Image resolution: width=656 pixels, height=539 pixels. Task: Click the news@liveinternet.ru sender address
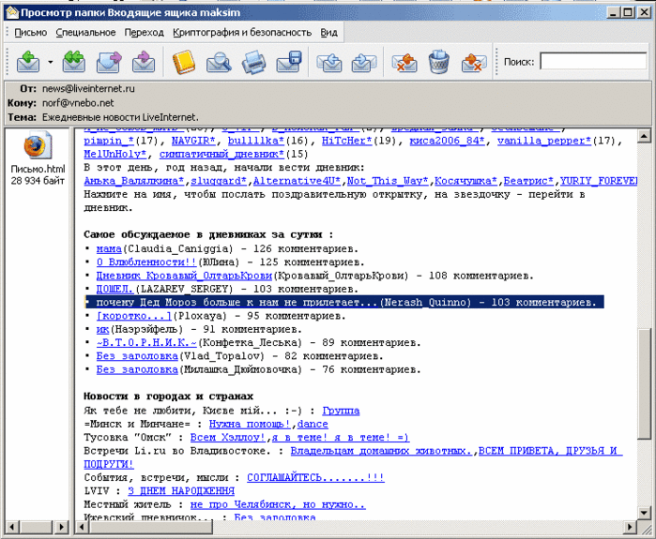coord(88,88)
